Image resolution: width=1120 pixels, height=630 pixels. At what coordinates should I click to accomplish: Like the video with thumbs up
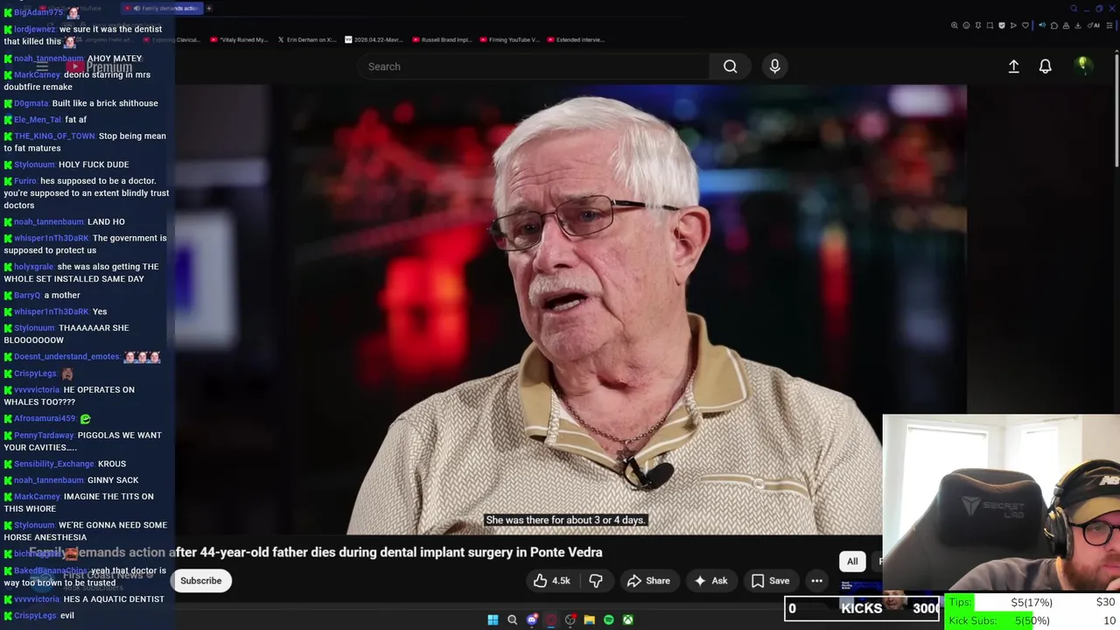550,580
